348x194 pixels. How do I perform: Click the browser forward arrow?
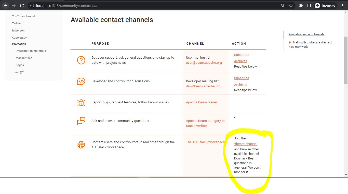[14, 6]
